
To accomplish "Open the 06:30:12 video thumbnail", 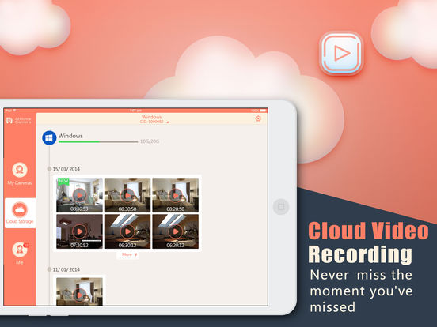I will pyautogui.click(x=127, y=231).
